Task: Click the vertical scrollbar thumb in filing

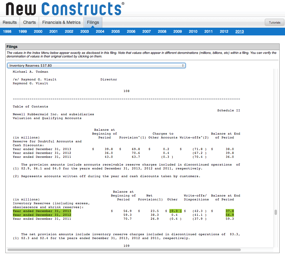Action: (x=276, y=212)
